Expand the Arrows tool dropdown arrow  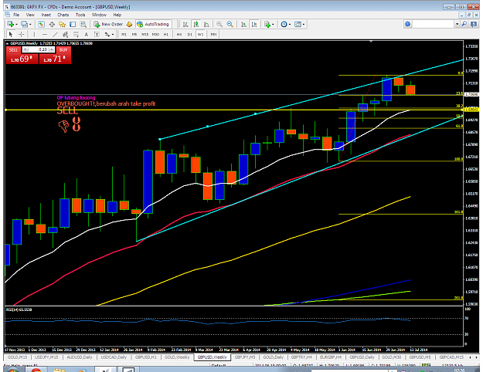pos(113,35)
